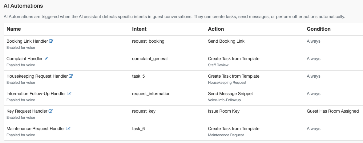Click the AI Automations heading
The image size is (363, 143).
click(x=23, y=6)
